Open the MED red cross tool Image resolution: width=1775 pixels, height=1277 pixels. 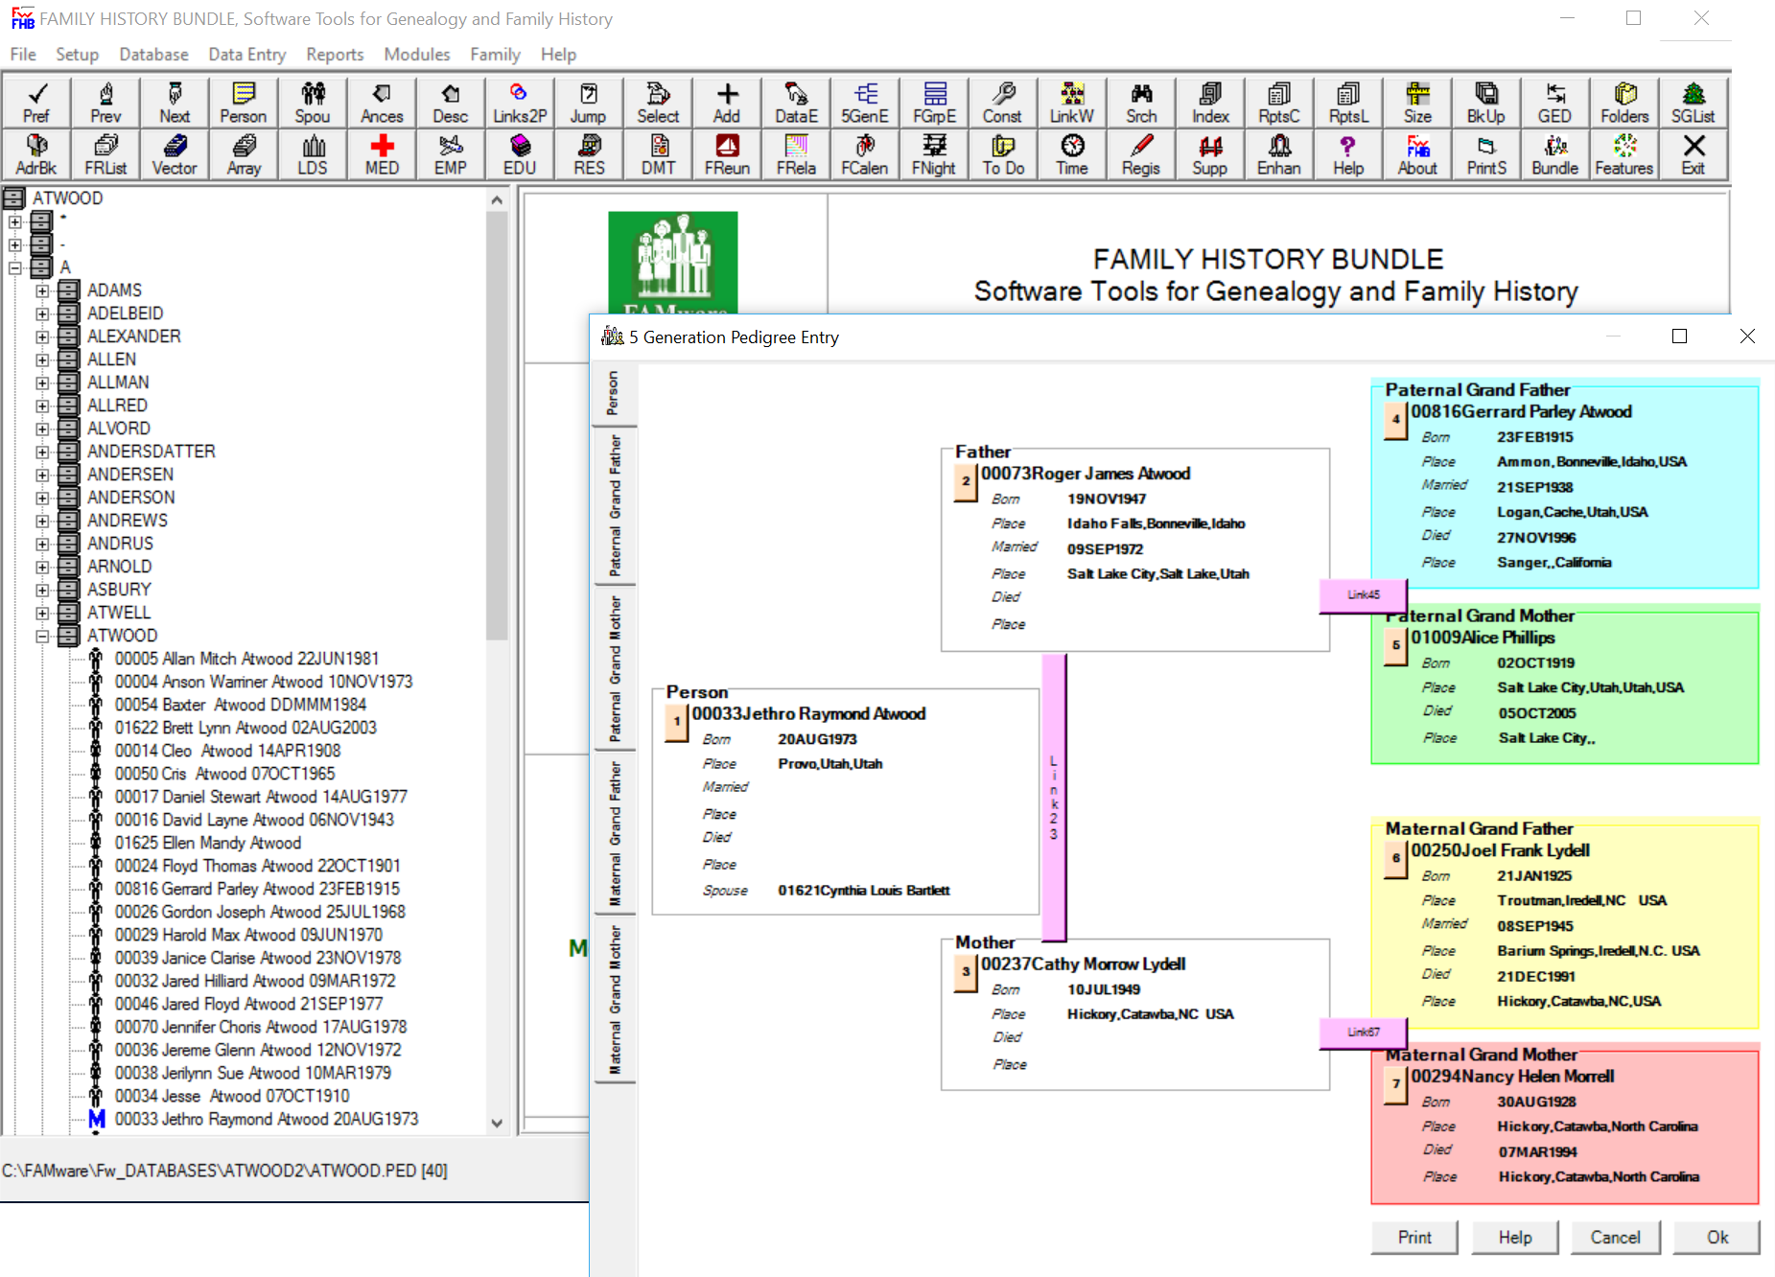tap(382, 154)
